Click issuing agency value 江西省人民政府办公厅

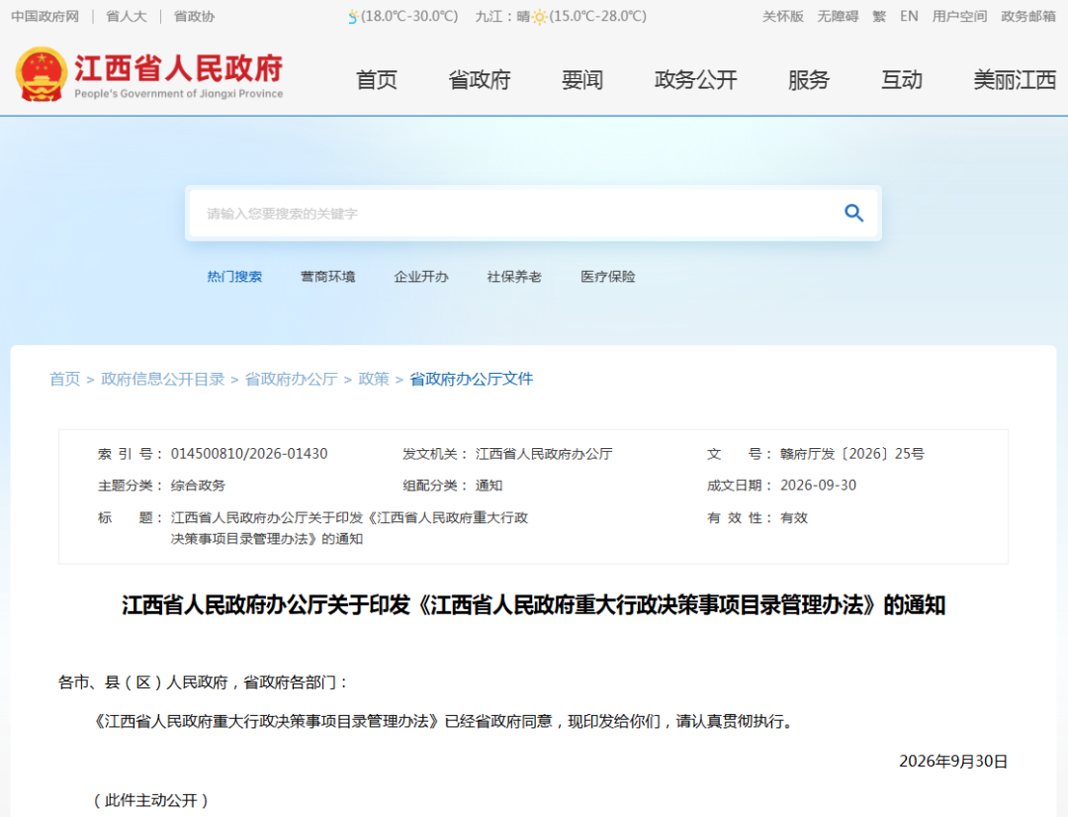click(544, 454)
